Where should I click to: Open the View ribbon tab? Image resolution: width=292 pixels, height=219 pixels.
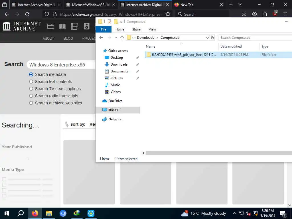152,29
